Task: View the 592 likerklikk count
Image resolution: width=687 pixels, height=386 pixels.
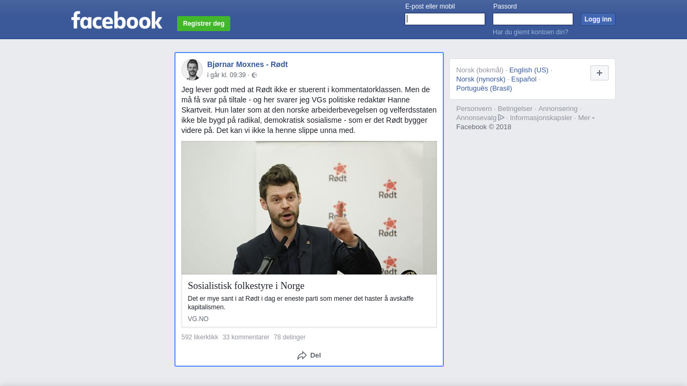Action: pyautogui.click(x=200, y=337)
